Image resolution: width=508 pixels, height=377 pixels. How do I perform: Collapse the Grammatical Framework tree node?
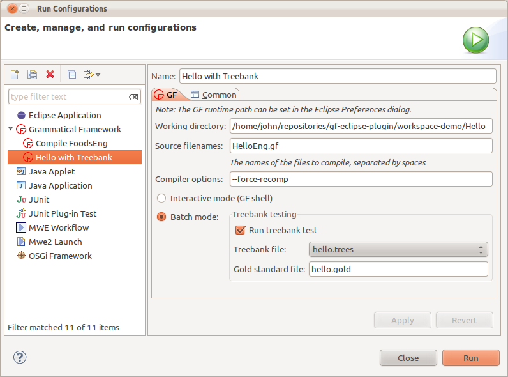coord(11,129)
